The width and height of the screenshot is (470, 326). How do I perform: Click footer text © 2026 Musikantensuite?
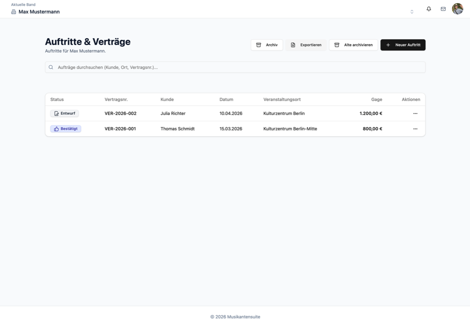235,317
